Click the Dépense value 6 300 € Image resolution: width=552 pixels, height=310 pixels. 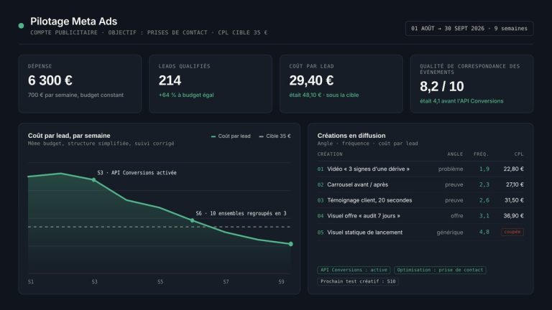coord(50,80)
